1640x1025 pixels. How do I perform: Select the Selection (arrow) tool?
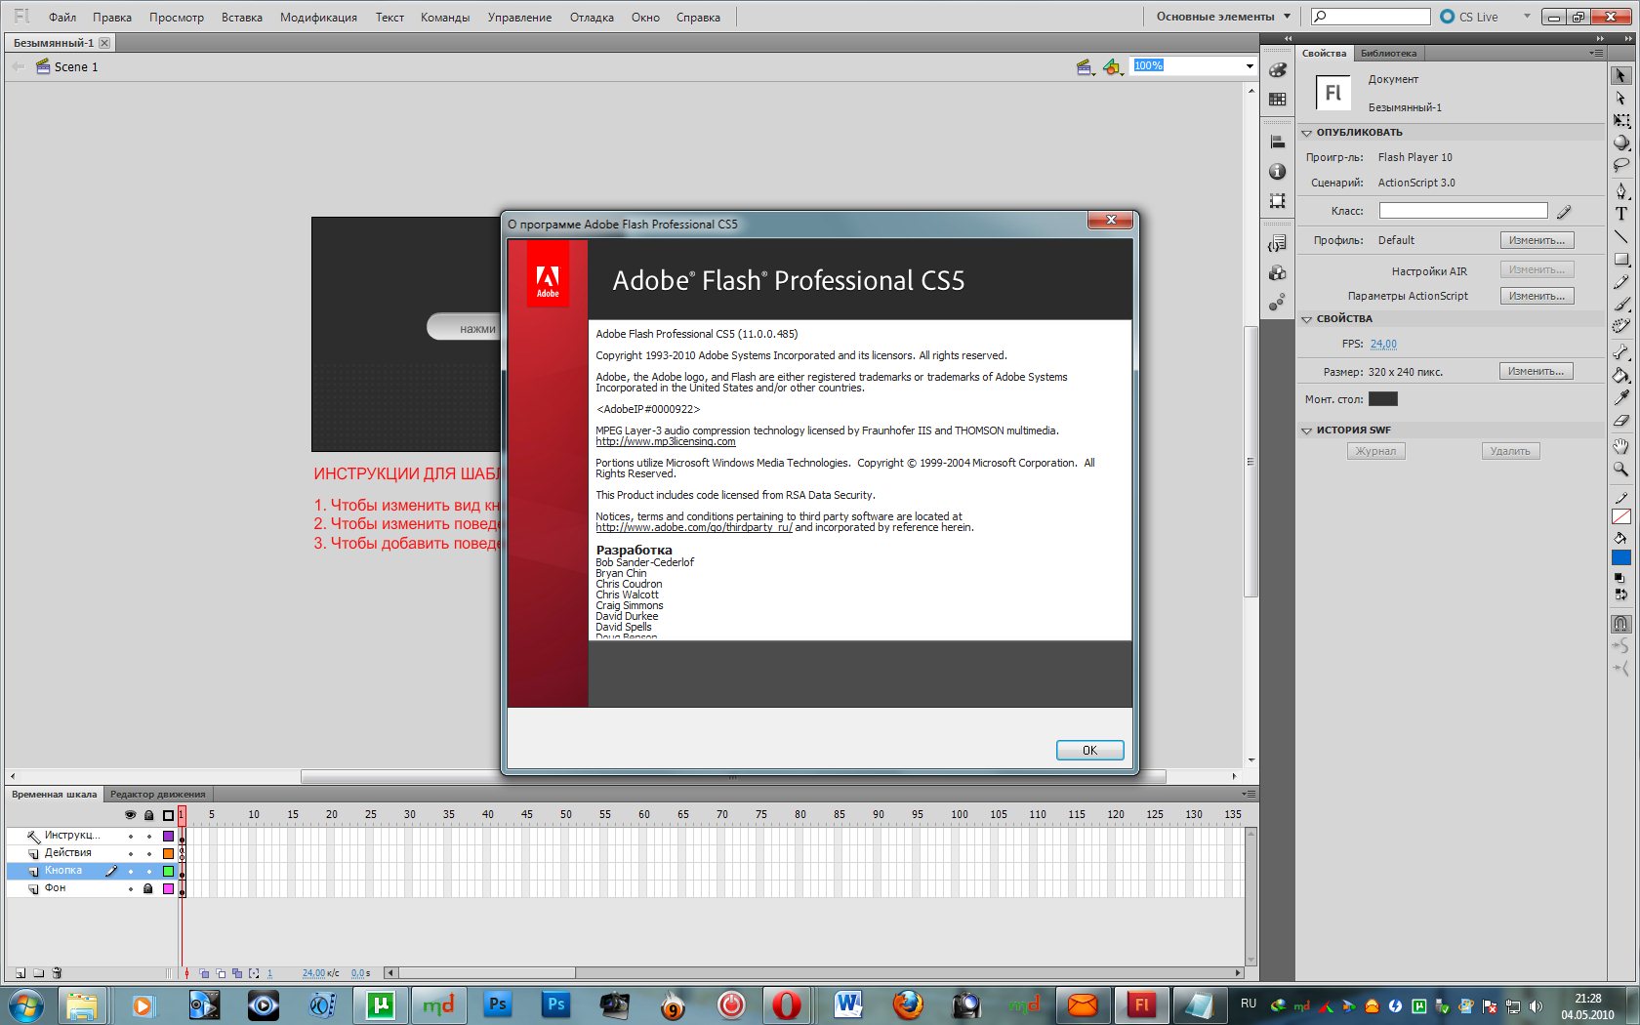[x=1620, y=75]
